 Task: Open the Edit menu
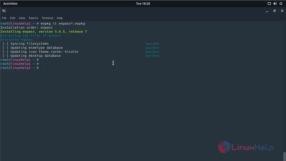13,18
